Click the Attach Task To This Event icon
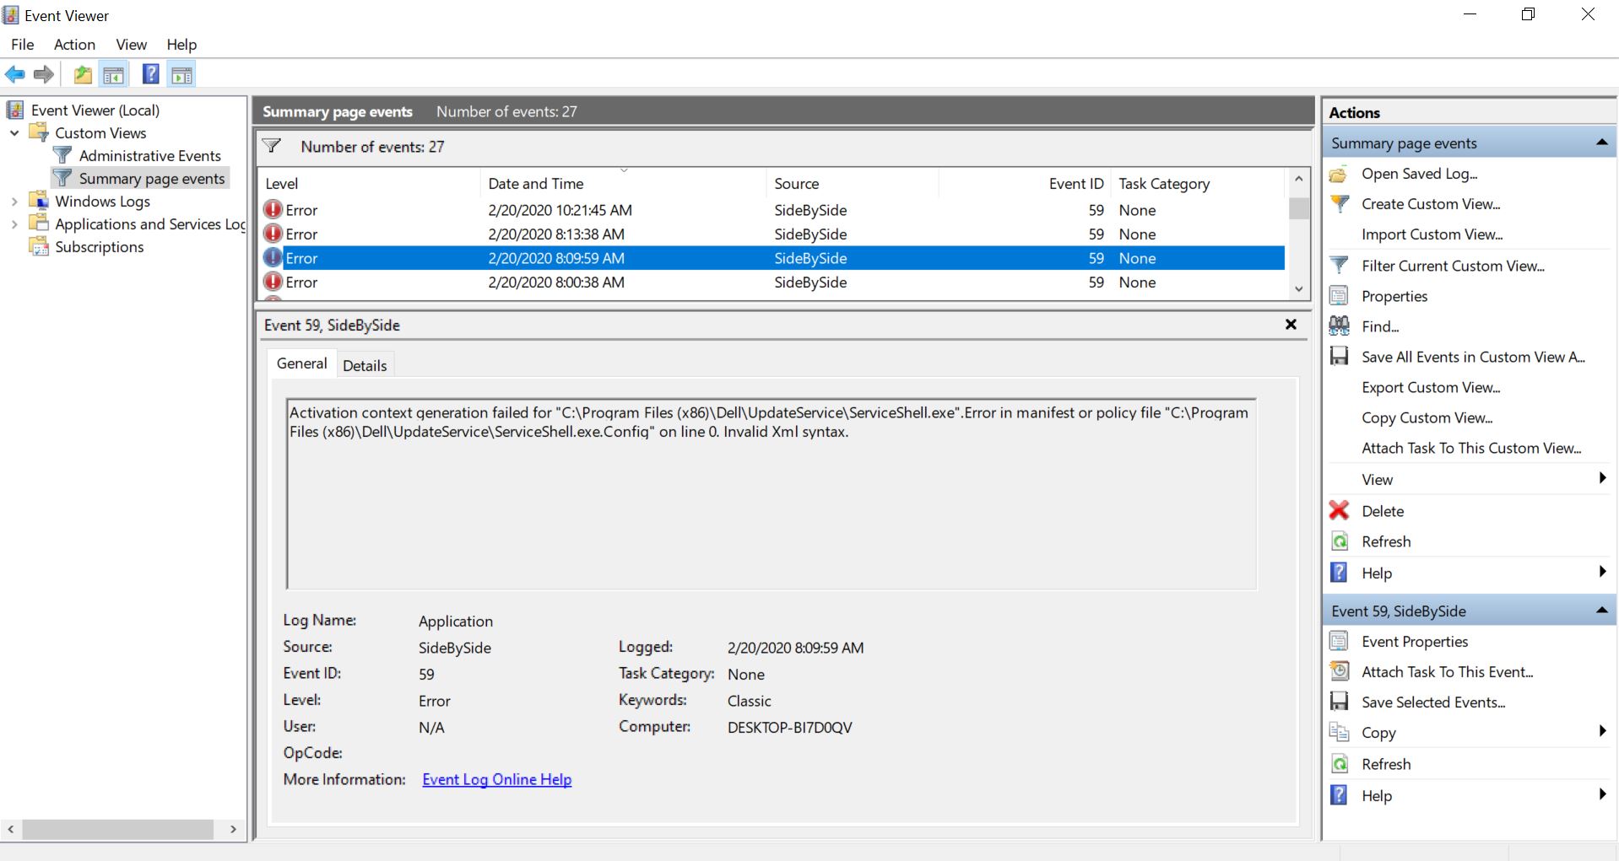The width and height of the screenshot is (1619, 861). (1339, 672)
